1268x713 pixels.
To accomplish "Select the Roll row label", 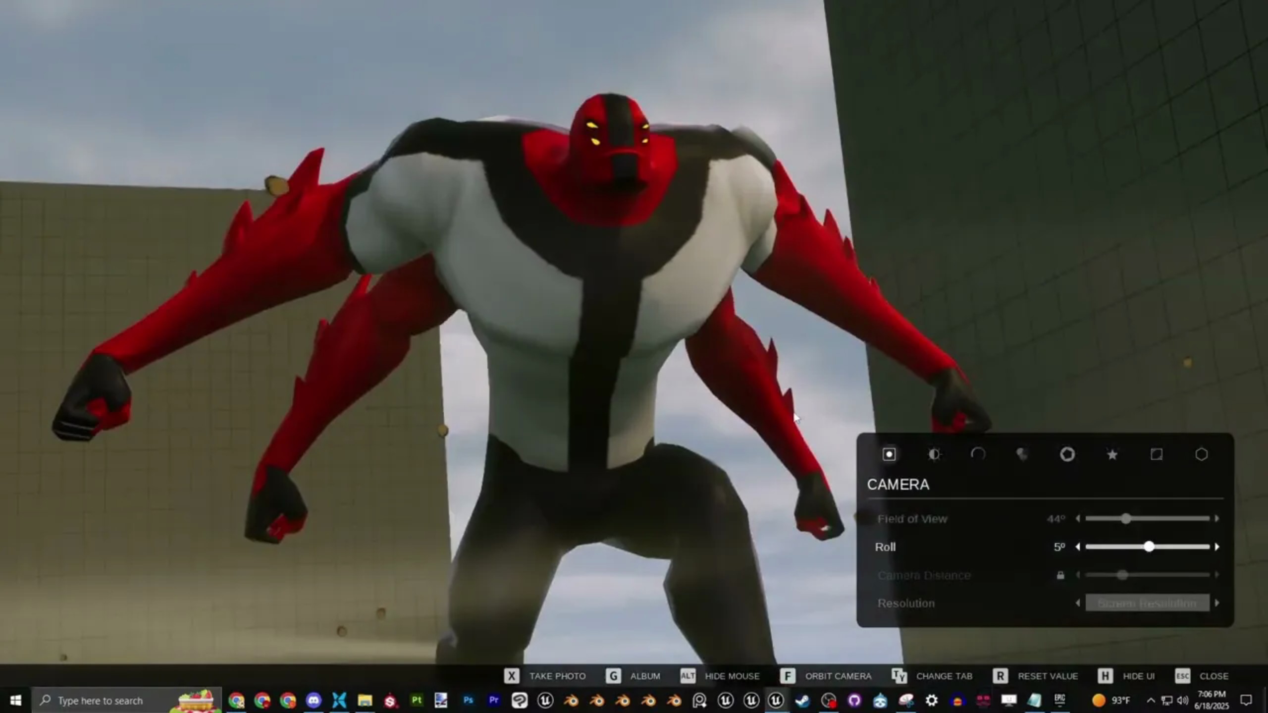I will pos(885,547).
